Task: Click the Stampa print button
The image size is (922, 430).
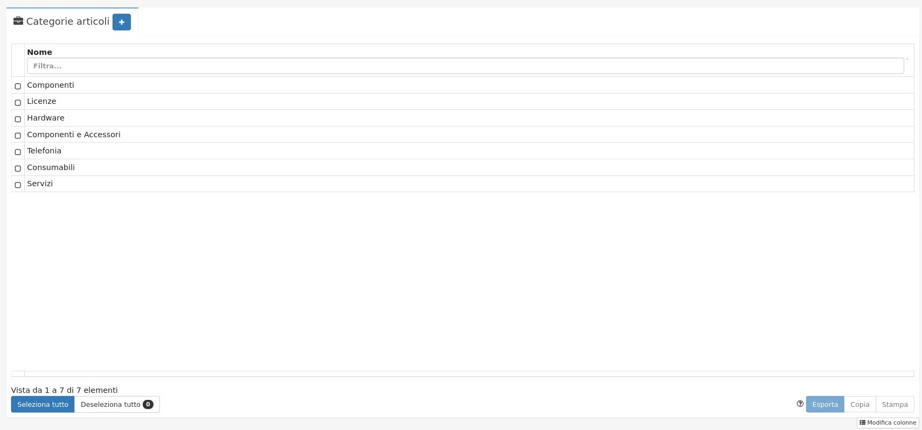Action: [895, 404]
